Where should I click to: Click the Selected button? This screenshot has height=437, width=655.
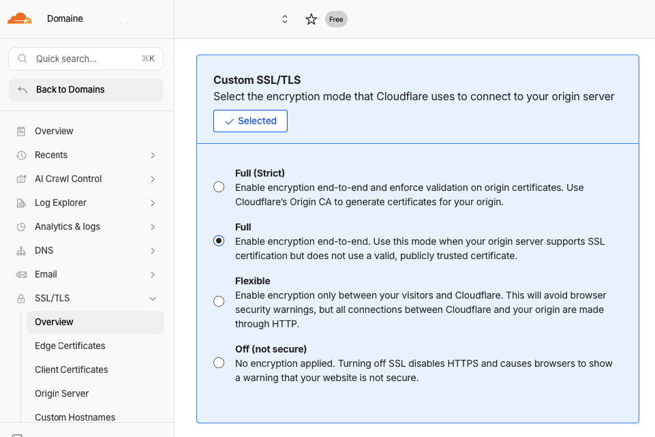pos(250,121)
